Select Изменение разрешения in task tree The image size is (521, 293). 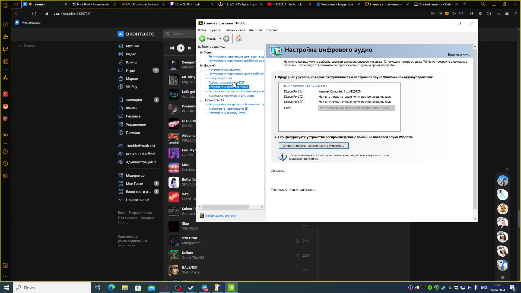pos(224,69)
